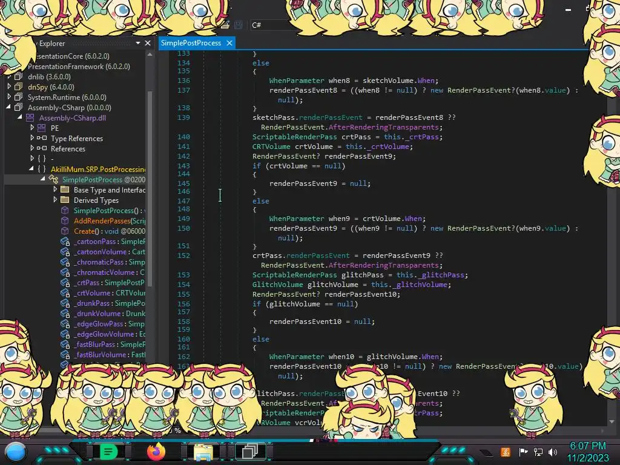
Task: Expand the PE node
Action: (x=32, y=128)
